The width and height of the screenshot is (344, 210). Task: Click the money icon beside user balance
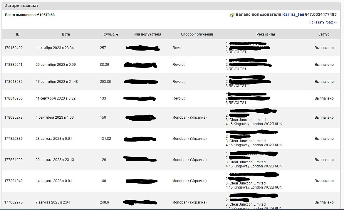pyautogui.click(x=232, y=15)
